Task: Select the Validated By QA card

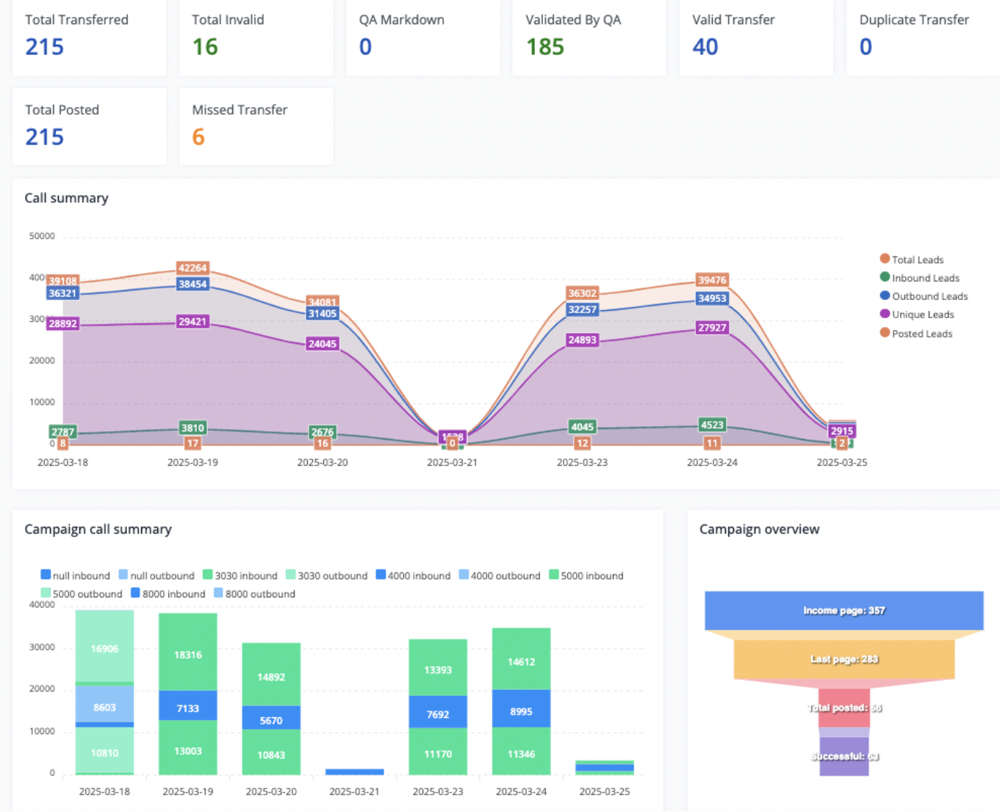Action: (x=589, y=37)
